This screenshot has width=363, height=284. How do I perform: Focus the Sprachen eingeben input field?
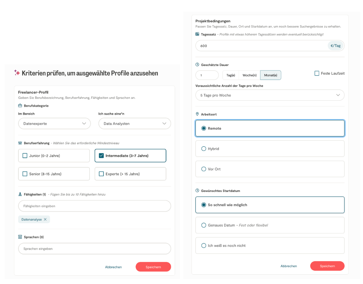95,249
